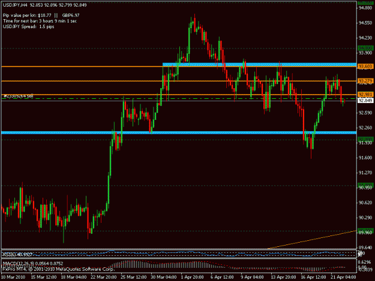This screenshot has height=281, width=375.
Task: Select the upper blue resistance band
Action: pyautogui.click(x=259, y=65)
